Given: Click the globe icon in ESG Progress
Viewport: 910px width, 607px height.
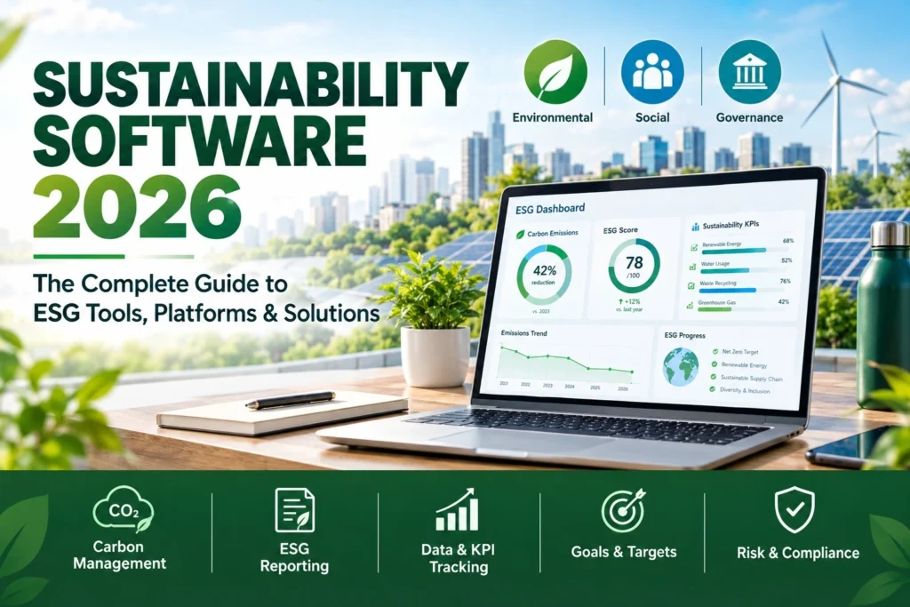Looking at the screenshot, I should (x=681, y=367).
